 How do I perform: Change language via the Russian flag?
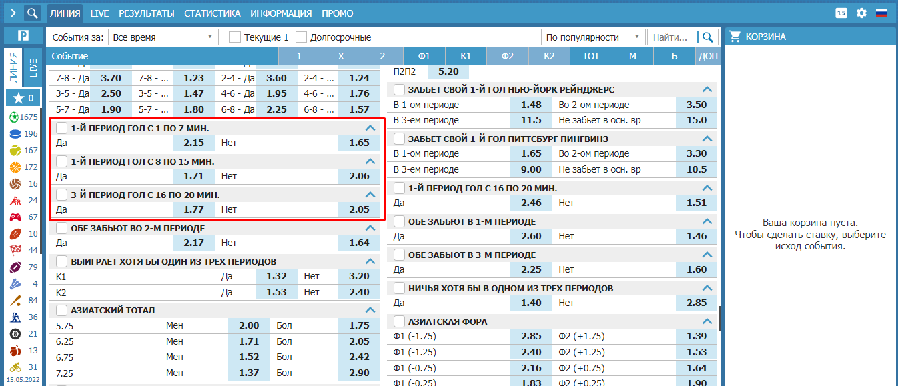pyautogui.click(x=881, y=13)
